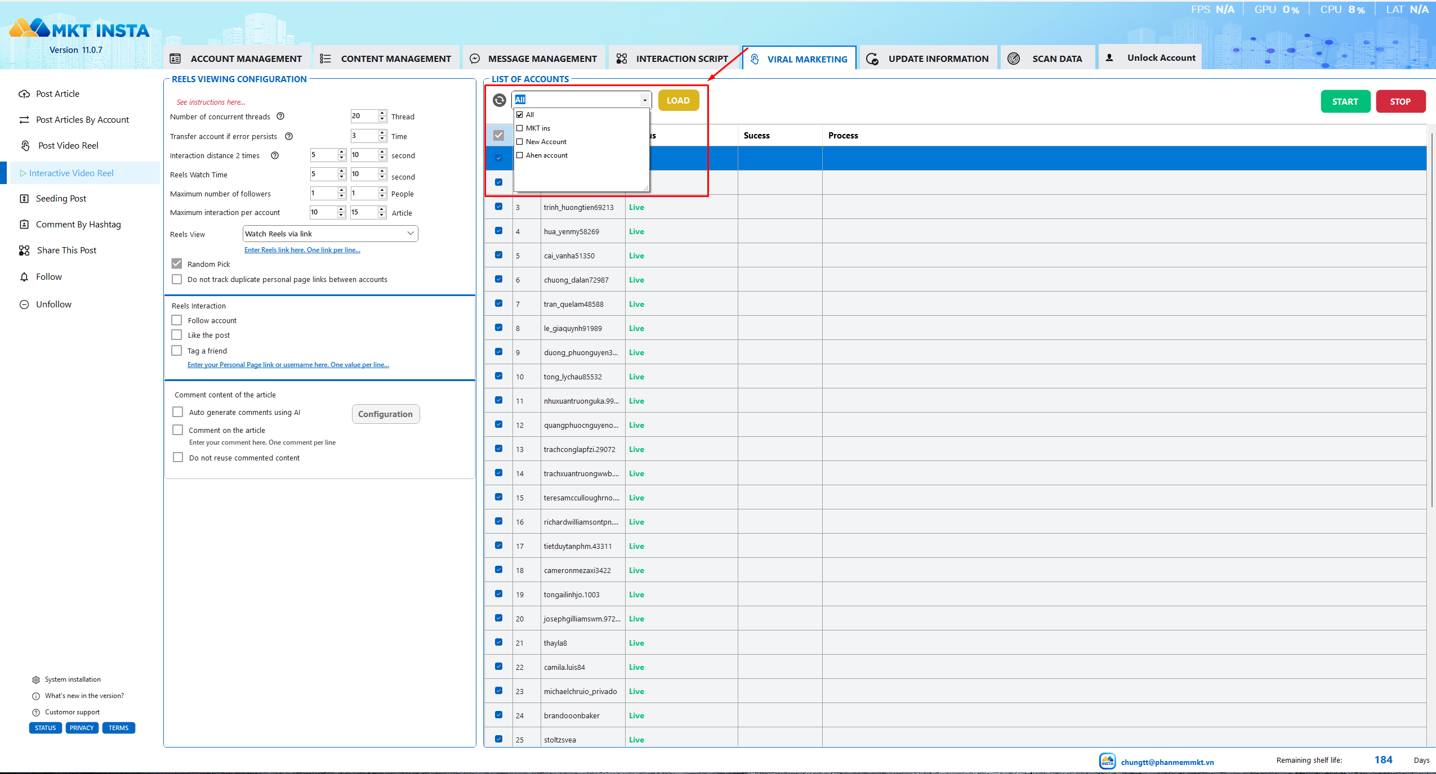Image resolution: width=1436 pixels, height=774 pixels.
Task: Click the INSTA avatar icon near email
Action: pos(1107,761)
